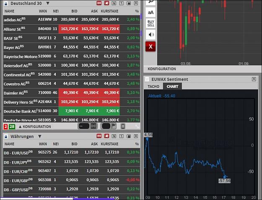This screenshot has width=262, height=200.
Task: Click the Aktuell -55.40 label in the sentiment chart
Action: click(161, 96)
